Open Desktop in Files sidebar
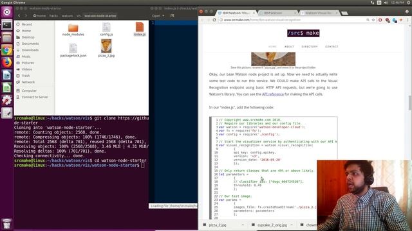The width and height of the screenshot is (412, 231). (x=28, y=37)
